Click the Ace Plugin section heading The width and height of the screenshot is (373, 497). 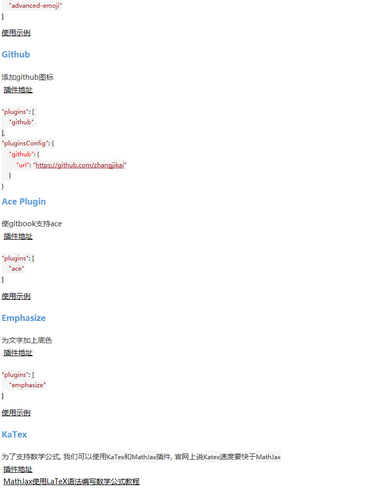[x=24, y=201]
